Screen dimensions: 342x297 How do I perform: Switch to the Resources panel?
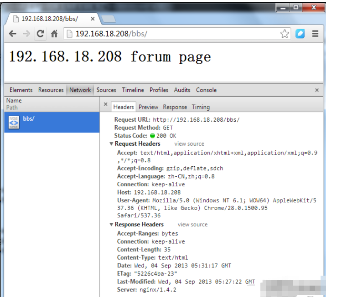(51, 90)
